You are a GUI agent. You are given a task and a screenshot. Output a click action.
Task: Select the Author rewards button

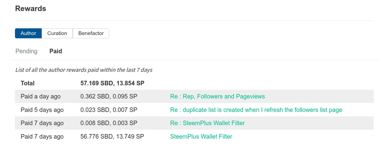coord(28,33)
